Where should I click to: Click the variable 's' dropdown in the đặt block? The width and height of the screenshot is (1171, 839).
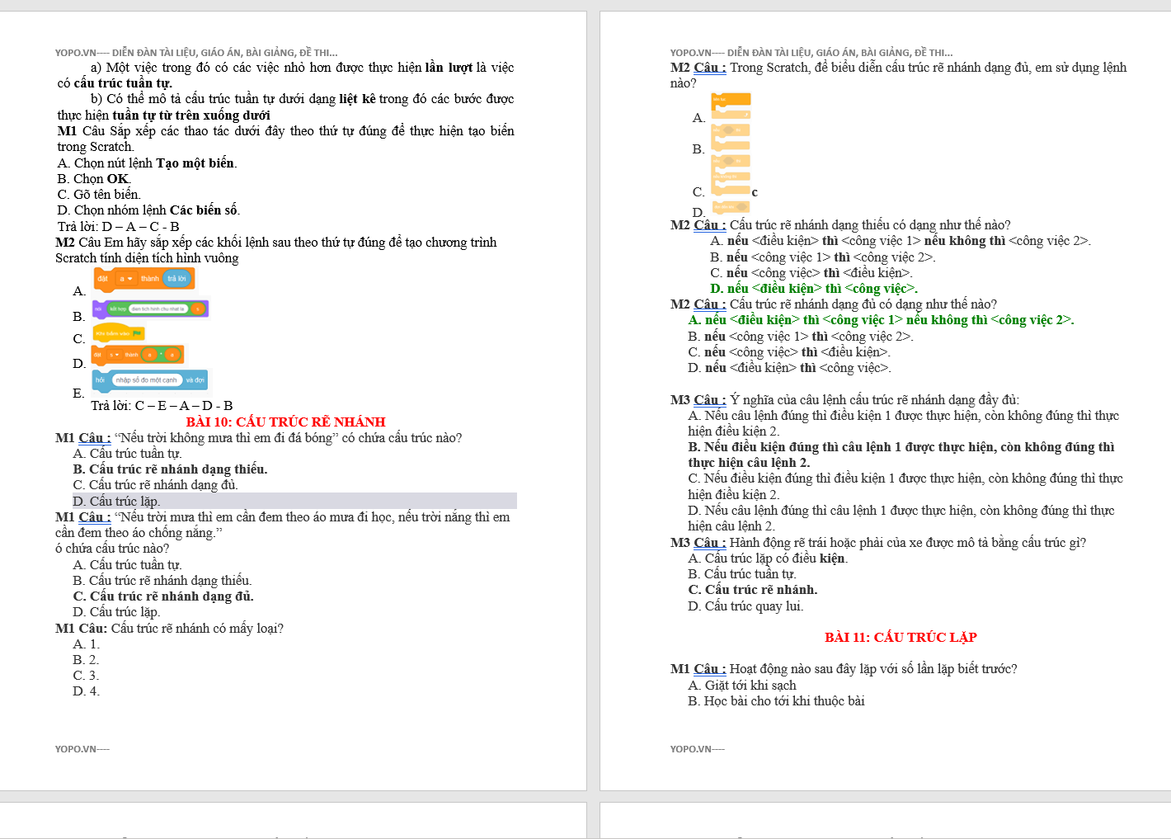[x=115, y=355]
